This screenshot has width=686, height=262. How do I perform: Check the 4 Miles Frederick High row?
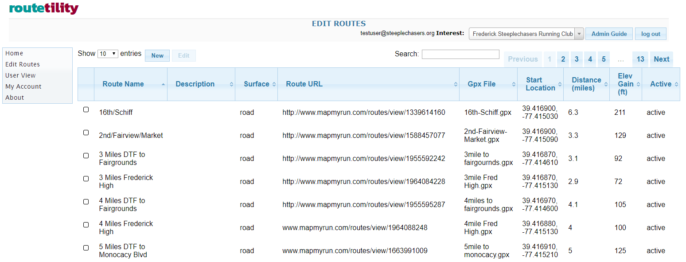coord(86,225)
